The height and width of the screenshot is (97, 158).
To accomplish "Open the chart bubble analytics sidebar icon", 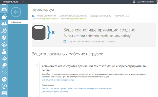I will pos(4,65).
